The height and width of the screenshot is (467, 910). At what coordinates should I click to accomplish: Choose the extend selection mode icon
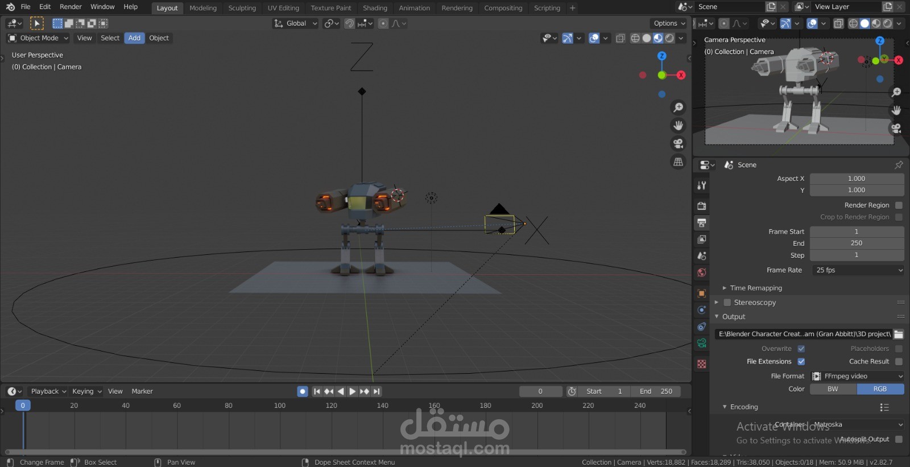69,23
